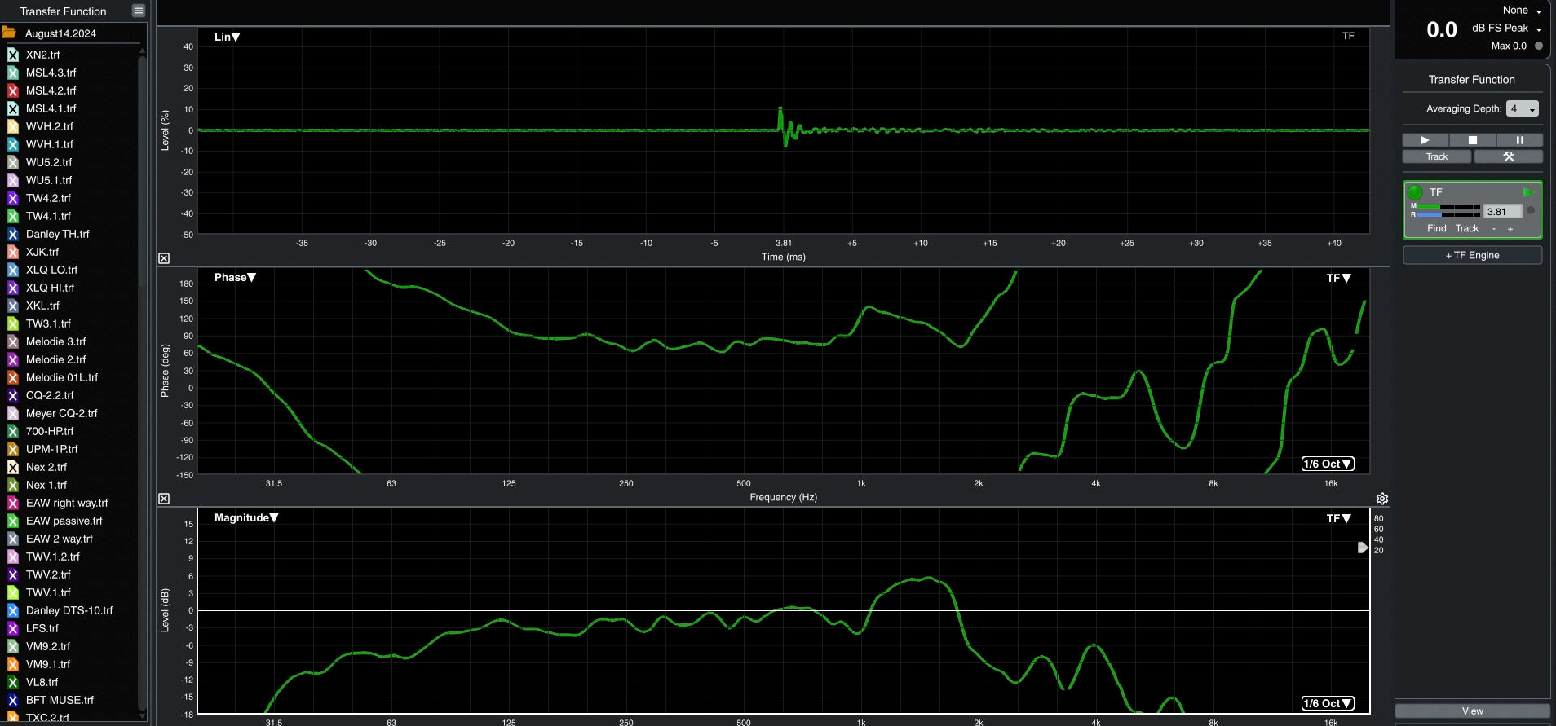The height and width of the screenshot is (726, 1556).
Task: Toggle visibility of LFS.trf trace
Action: (13, 628)
